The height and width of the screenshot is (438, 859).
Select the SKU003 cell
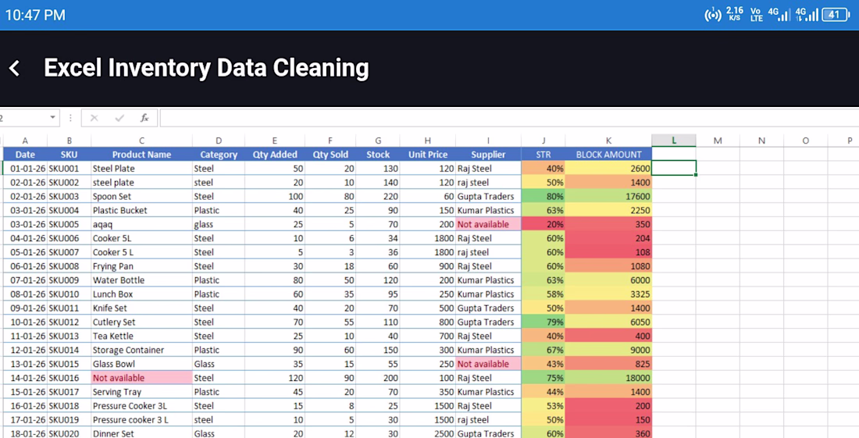[69, 197]
